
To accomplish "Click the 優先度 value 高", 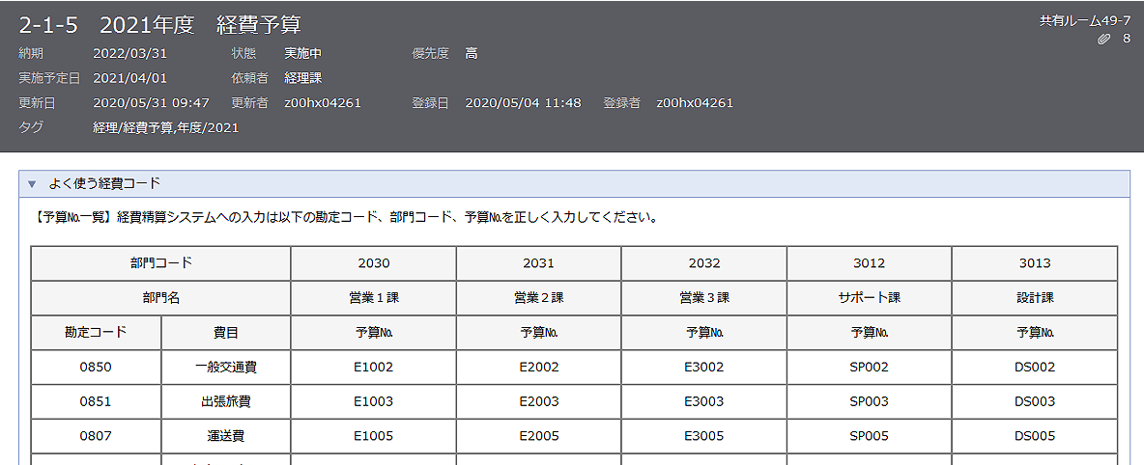I will coord(472,53).
